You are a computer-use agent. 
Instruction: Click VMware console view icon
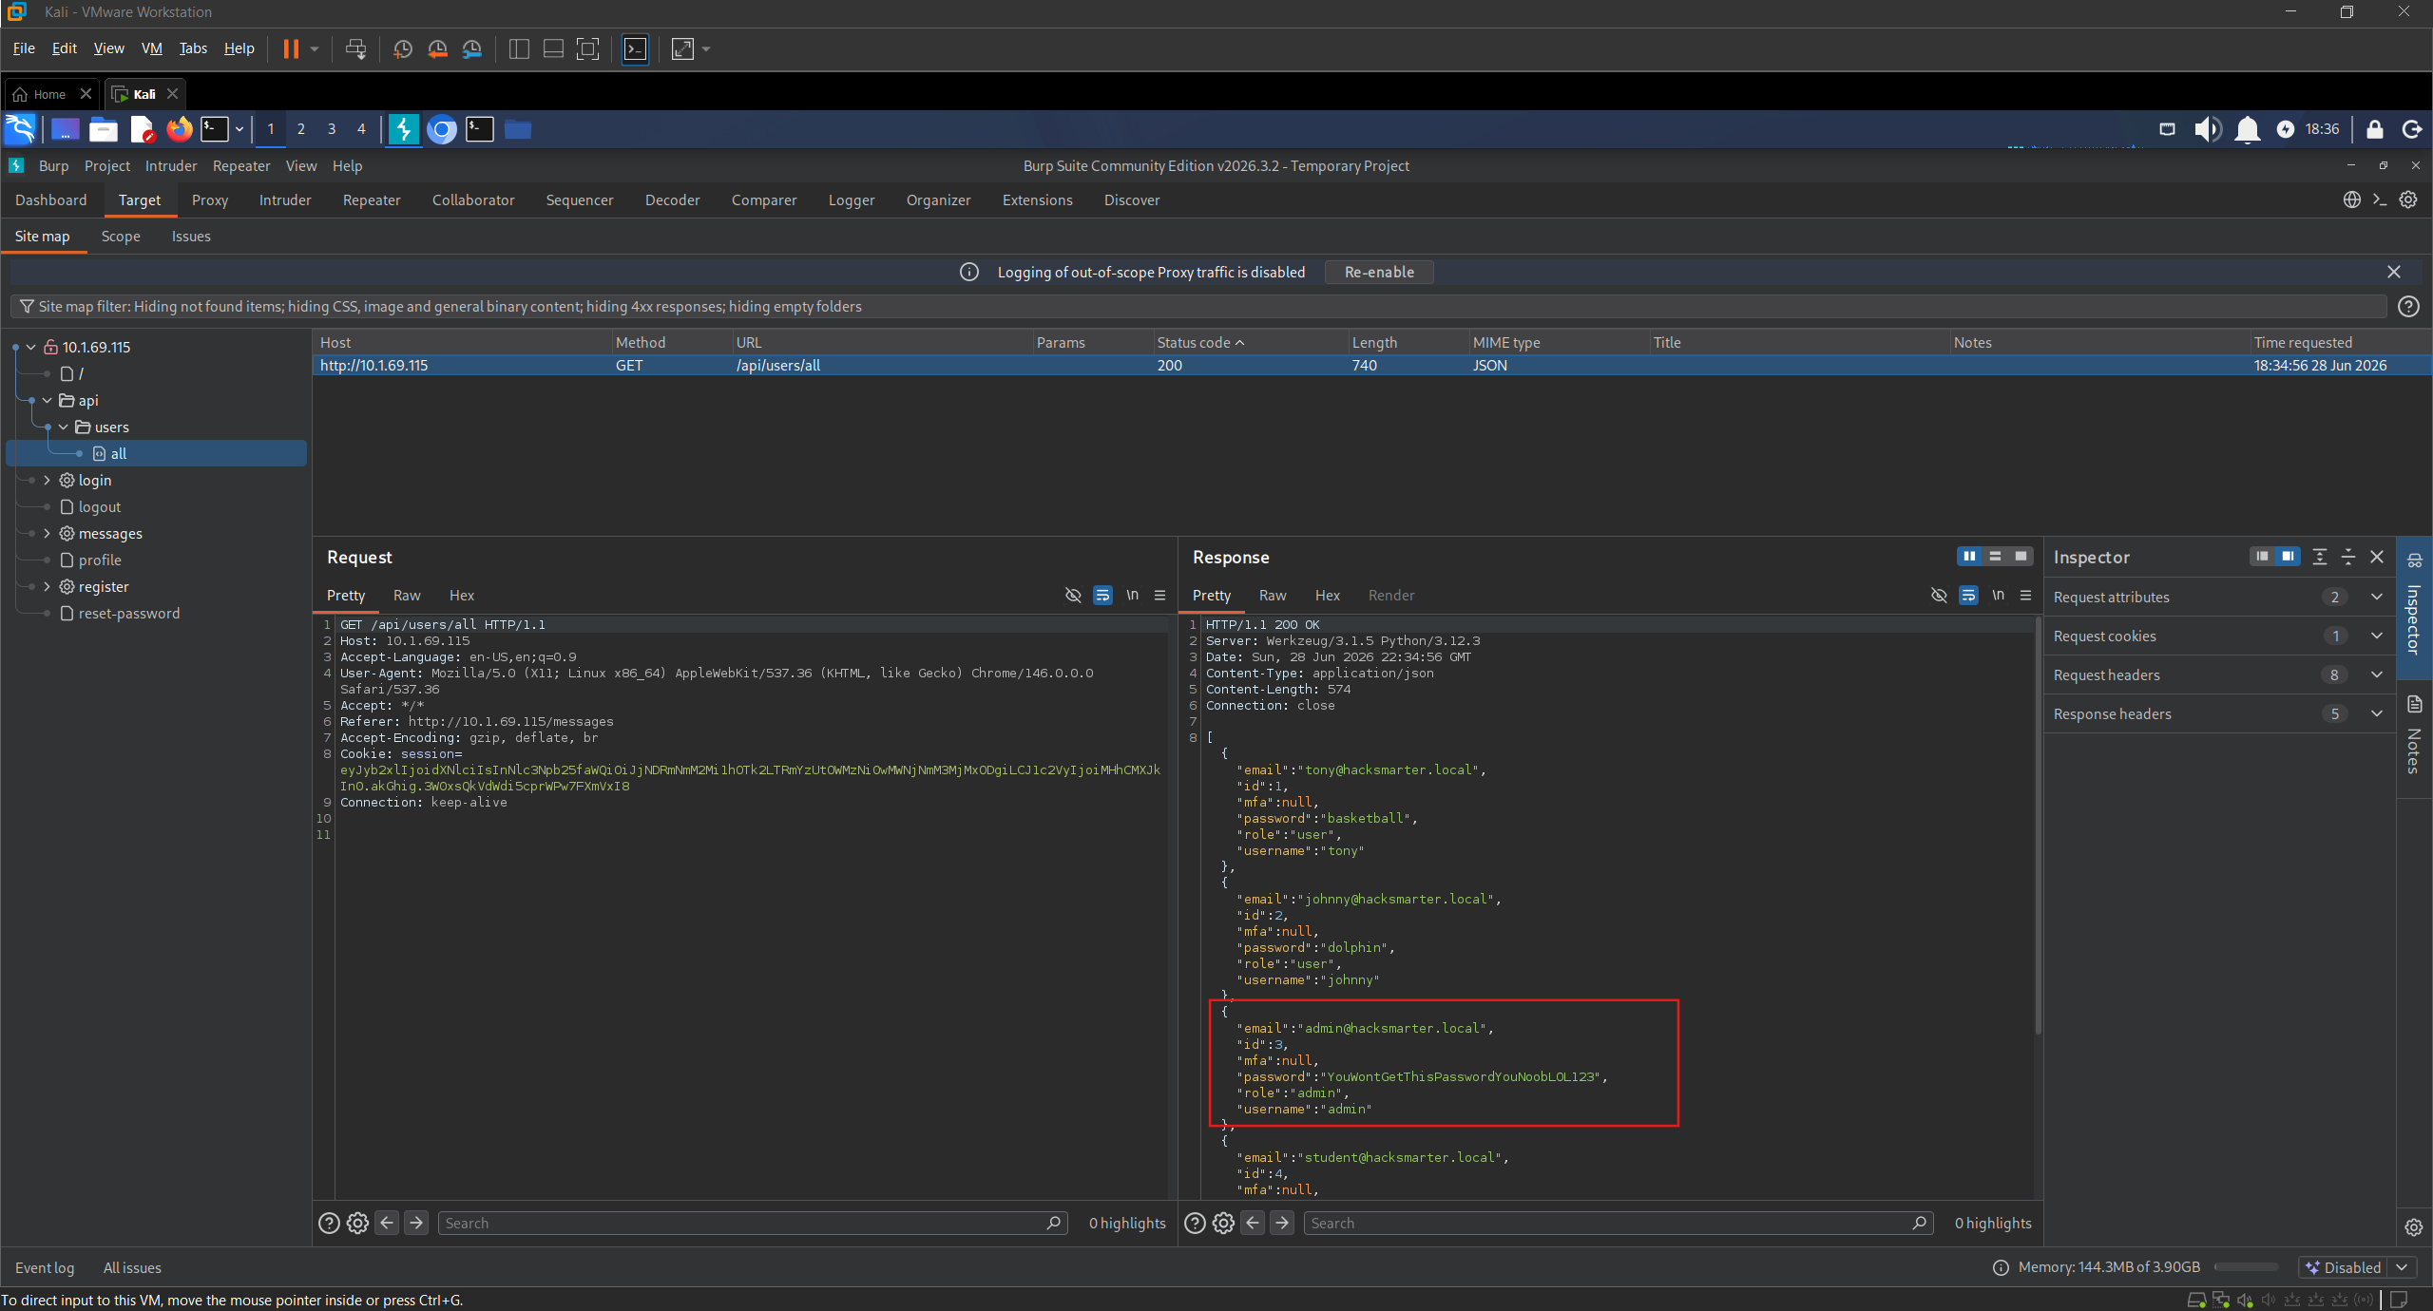(635, 48)
